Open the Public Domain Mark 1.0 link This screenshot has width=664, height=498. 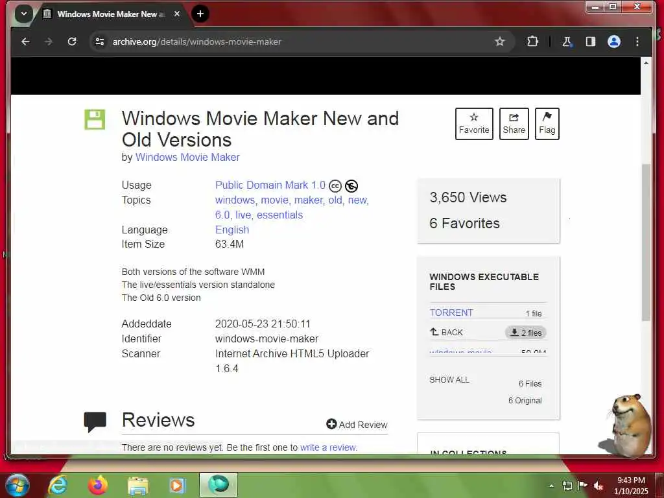tap(270, 185)
